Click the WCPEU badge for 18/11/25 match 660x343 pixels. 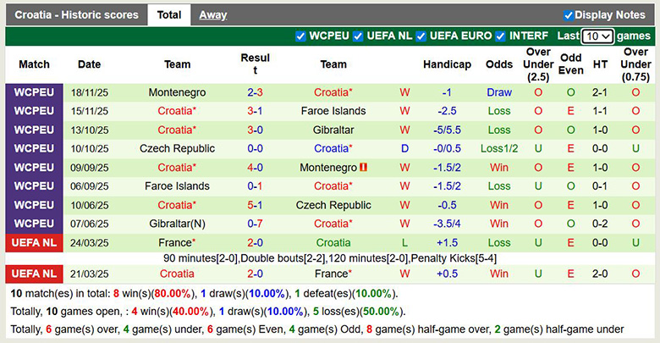click(34, 92)
